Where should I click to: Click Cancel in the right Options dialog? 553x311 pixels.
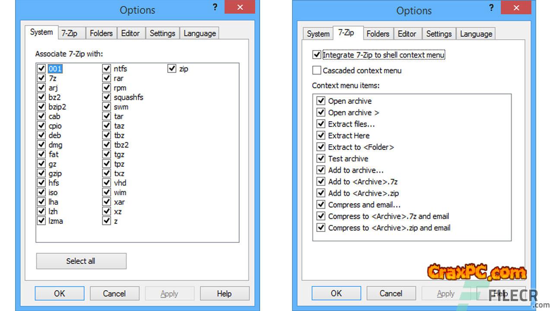tap(391, 294)
